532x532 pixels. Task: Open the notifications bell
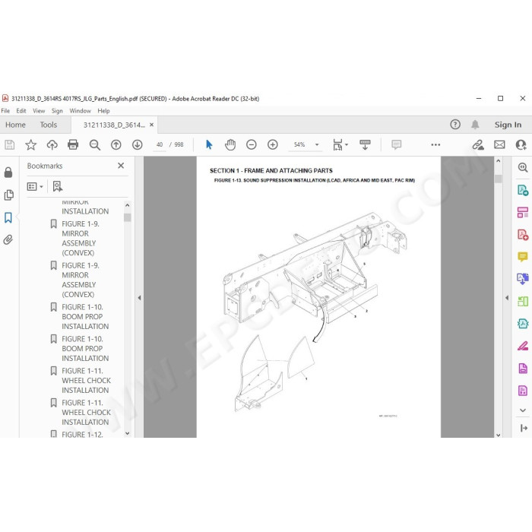(475, 125)
